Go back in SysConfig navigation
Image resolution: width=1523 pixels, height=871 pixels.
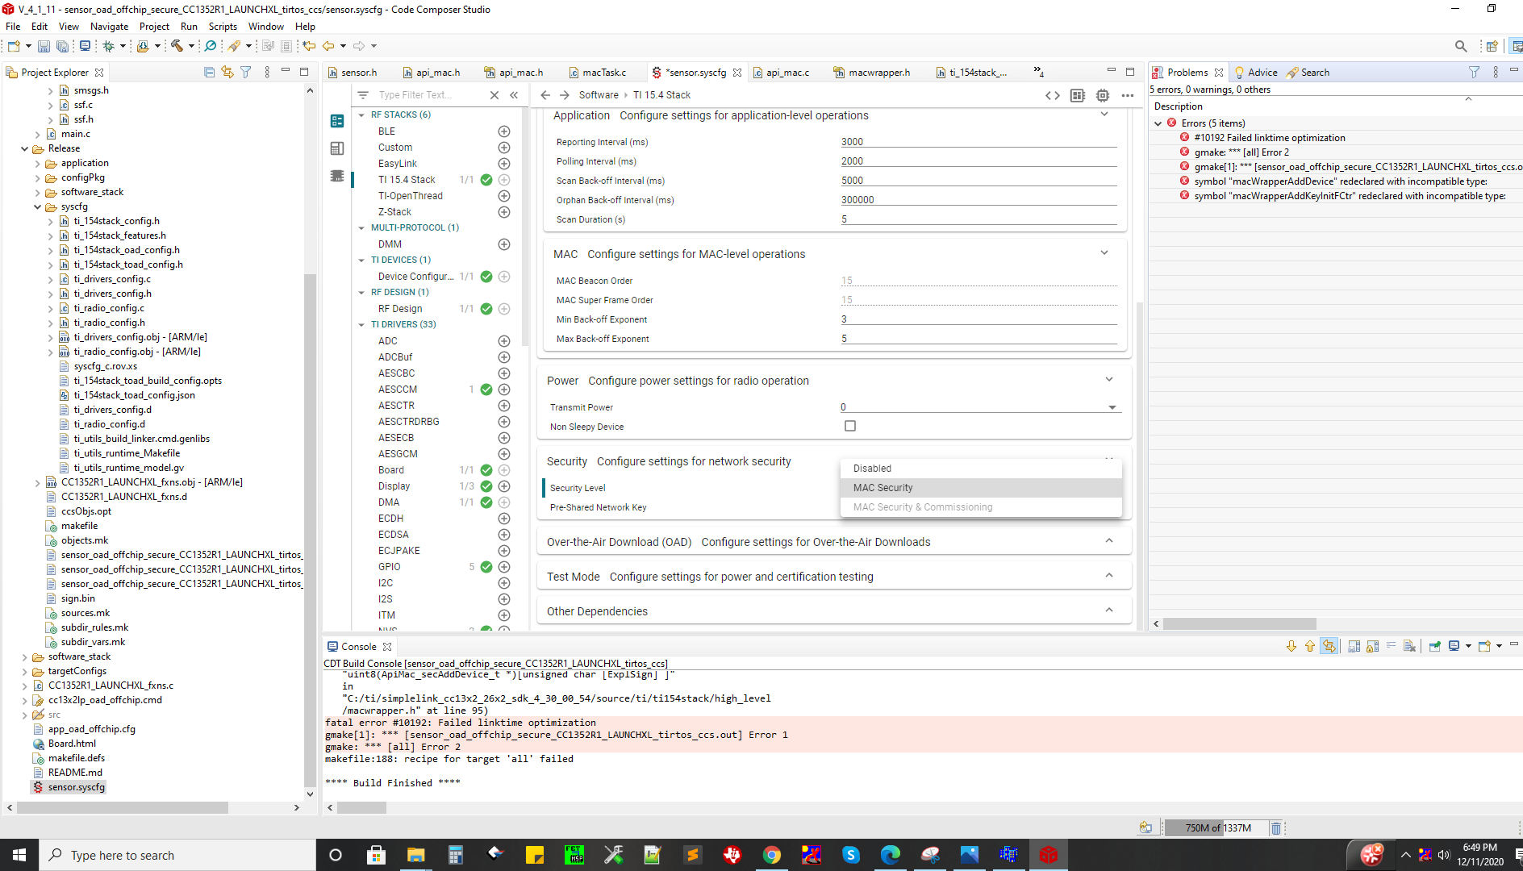545,95
